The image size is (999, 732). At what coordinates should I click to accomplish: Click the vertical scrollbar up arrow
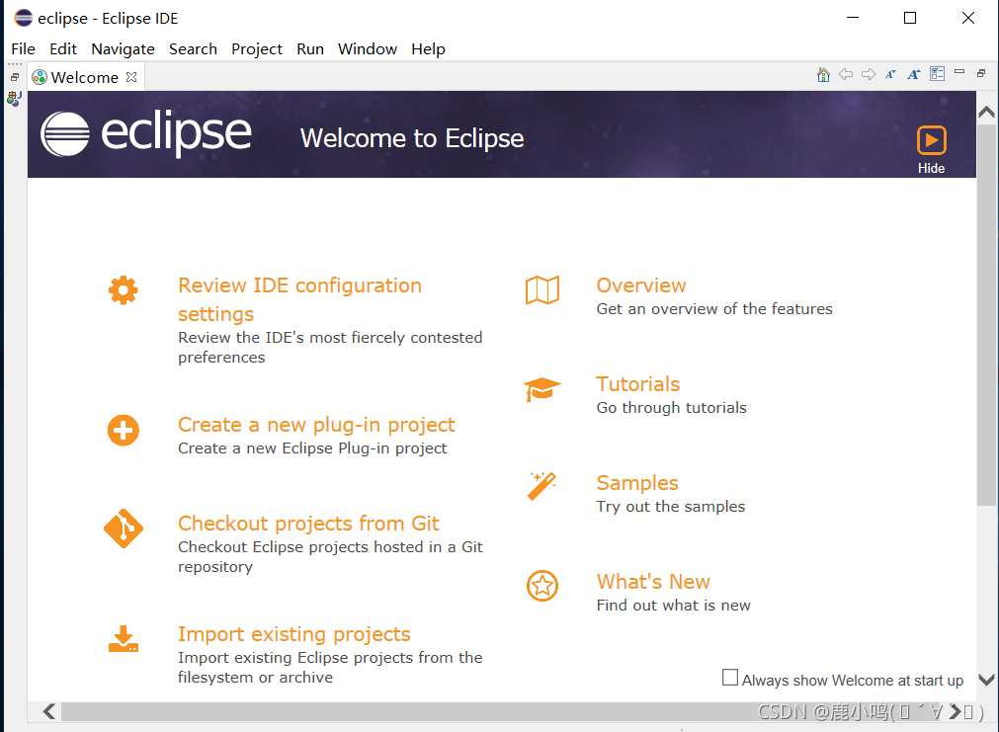(x=986, y=113)
